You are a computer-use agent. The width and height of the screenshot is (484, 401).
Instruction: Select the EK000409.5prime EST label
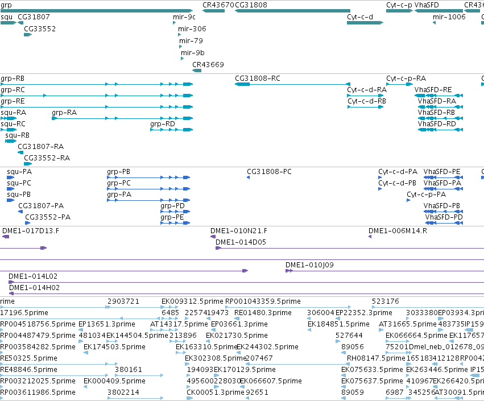click(x=114, y=381)
